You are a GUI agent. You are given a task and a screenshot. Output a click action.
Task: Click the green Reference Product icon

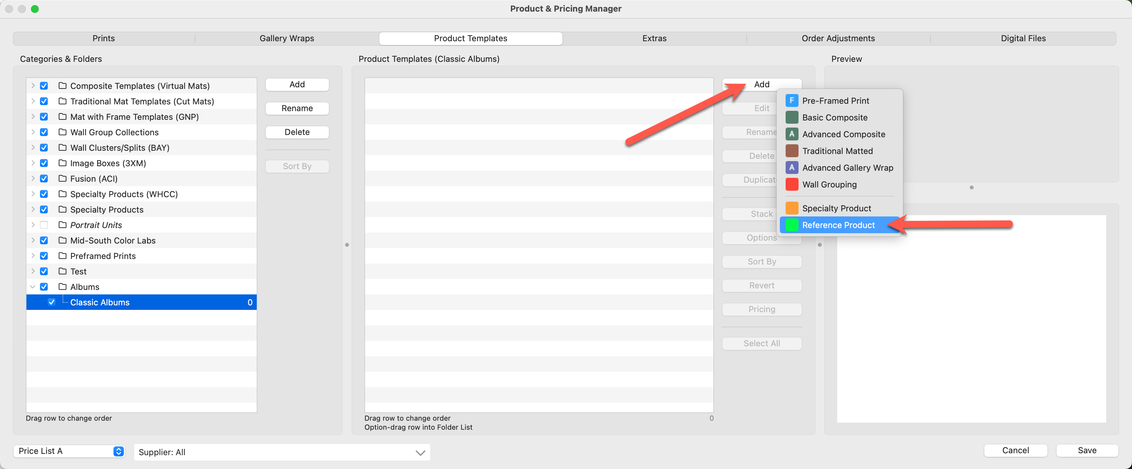[x=791, y=225]
